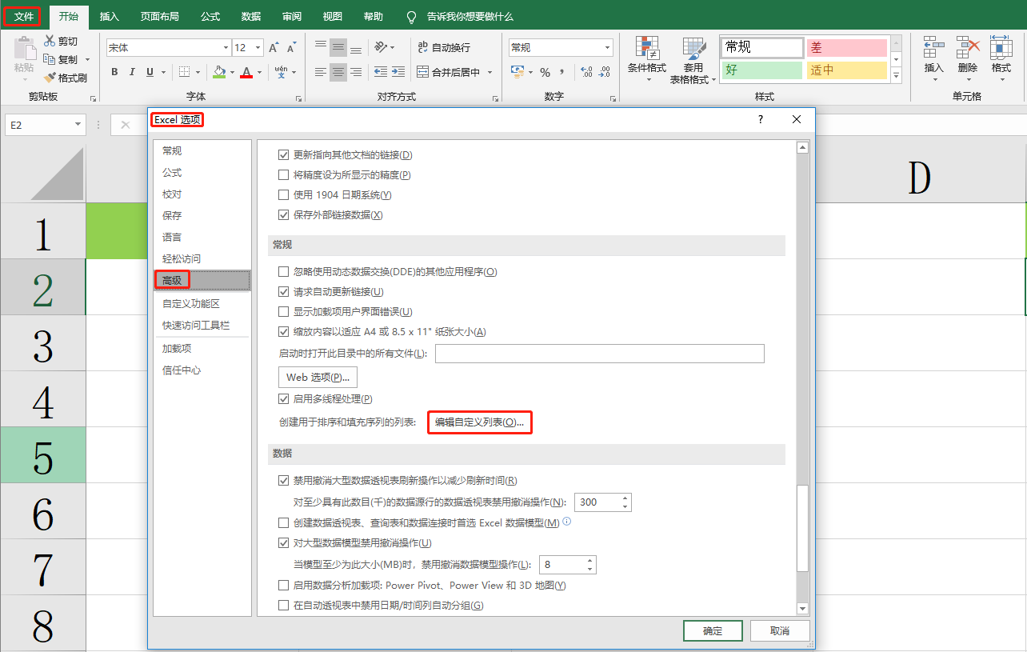Check 忽略使用动态数据交换(DDE) option
Image resolution: width=1027 pixels, height=652 pixels.
[x=283, y=272]
